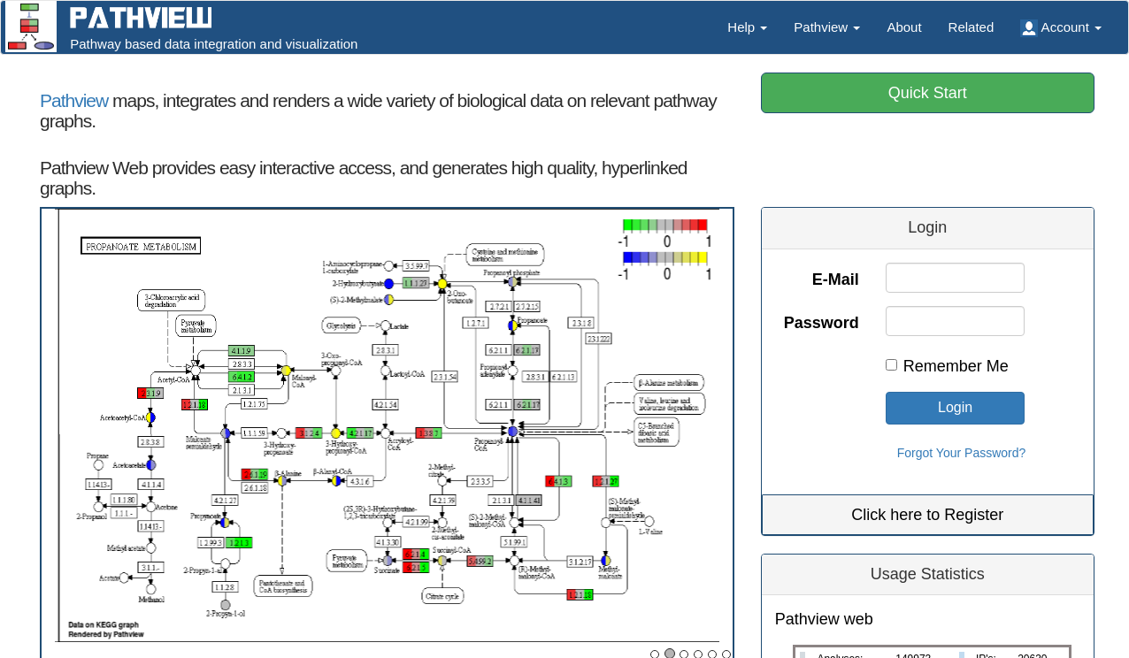Click the blue Acetoacetate compound circle

pos(151,464)
